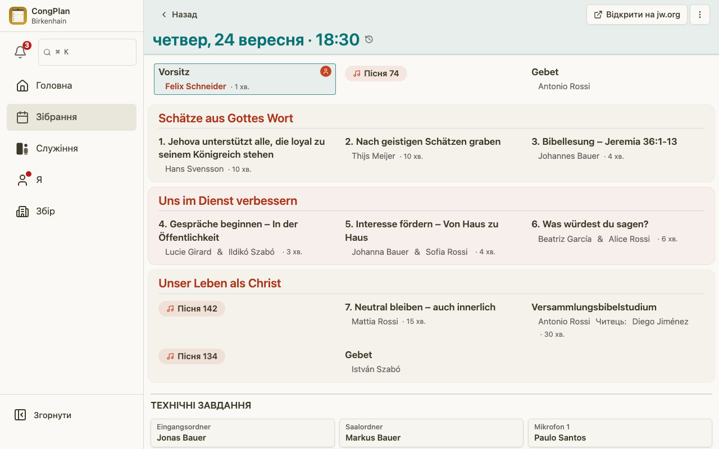Click the Головна home icon
719x449 pixels.
coord(22,86)
